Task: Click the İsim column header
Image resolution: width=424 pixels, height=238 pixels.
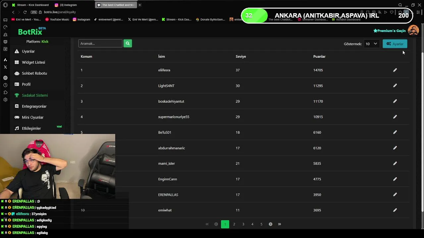Action: pyautogui.click(x=161, y=57)
